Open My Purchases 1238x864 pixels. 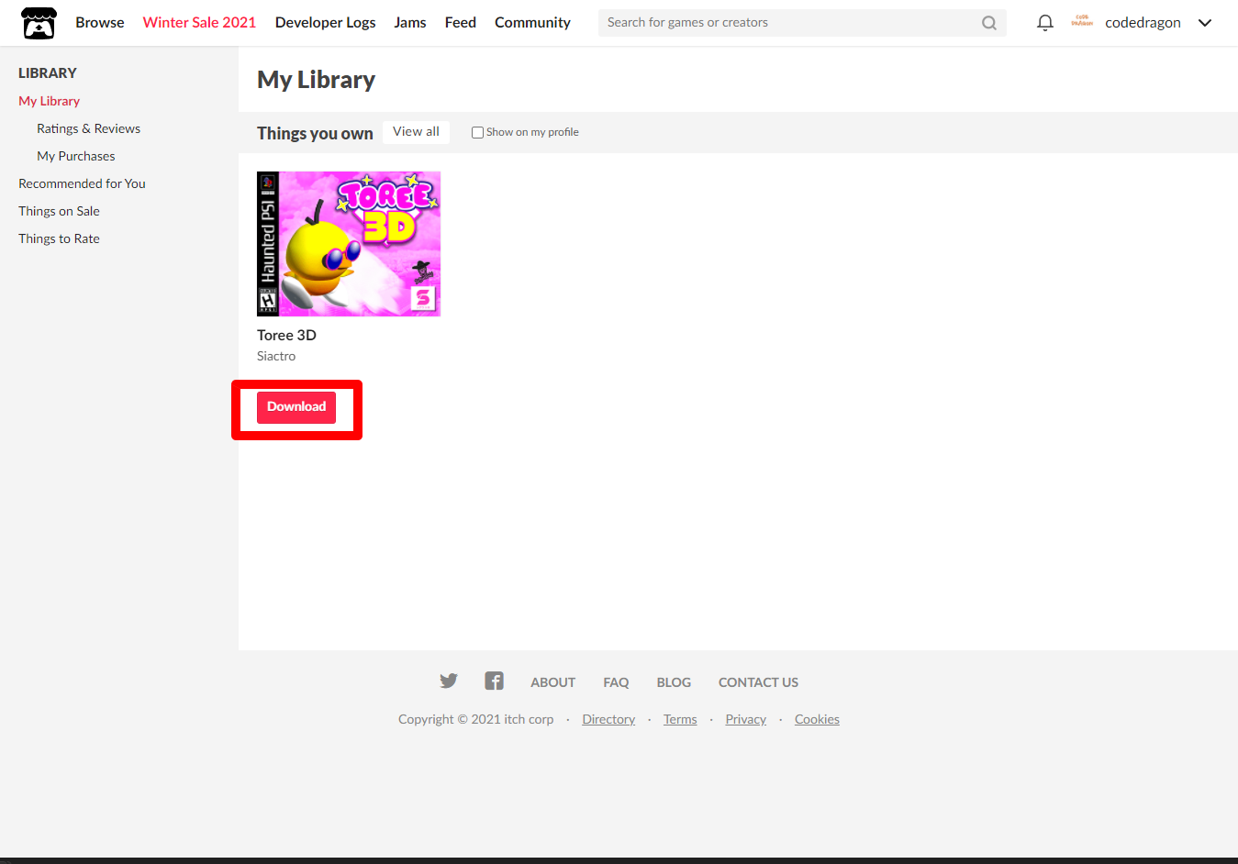(x=76, y=156)
